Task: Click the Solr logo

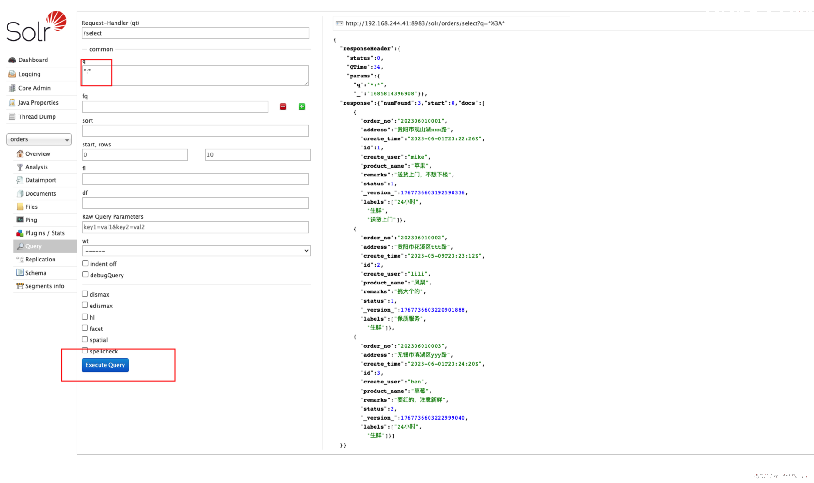Action: (x=36, y=26)
